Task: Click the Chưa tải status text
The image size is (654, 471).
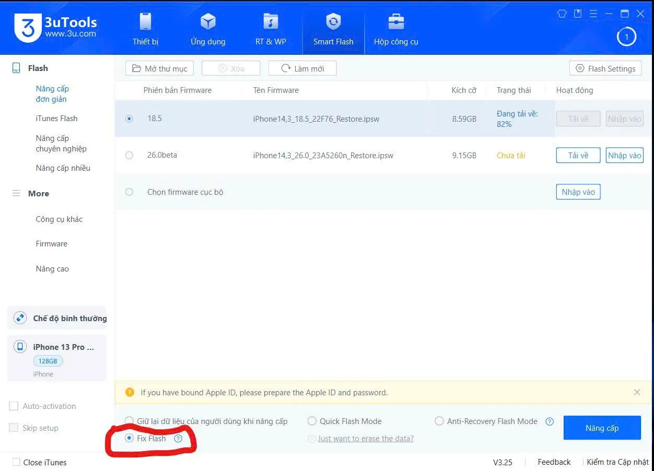Action: tap(511, 155)
